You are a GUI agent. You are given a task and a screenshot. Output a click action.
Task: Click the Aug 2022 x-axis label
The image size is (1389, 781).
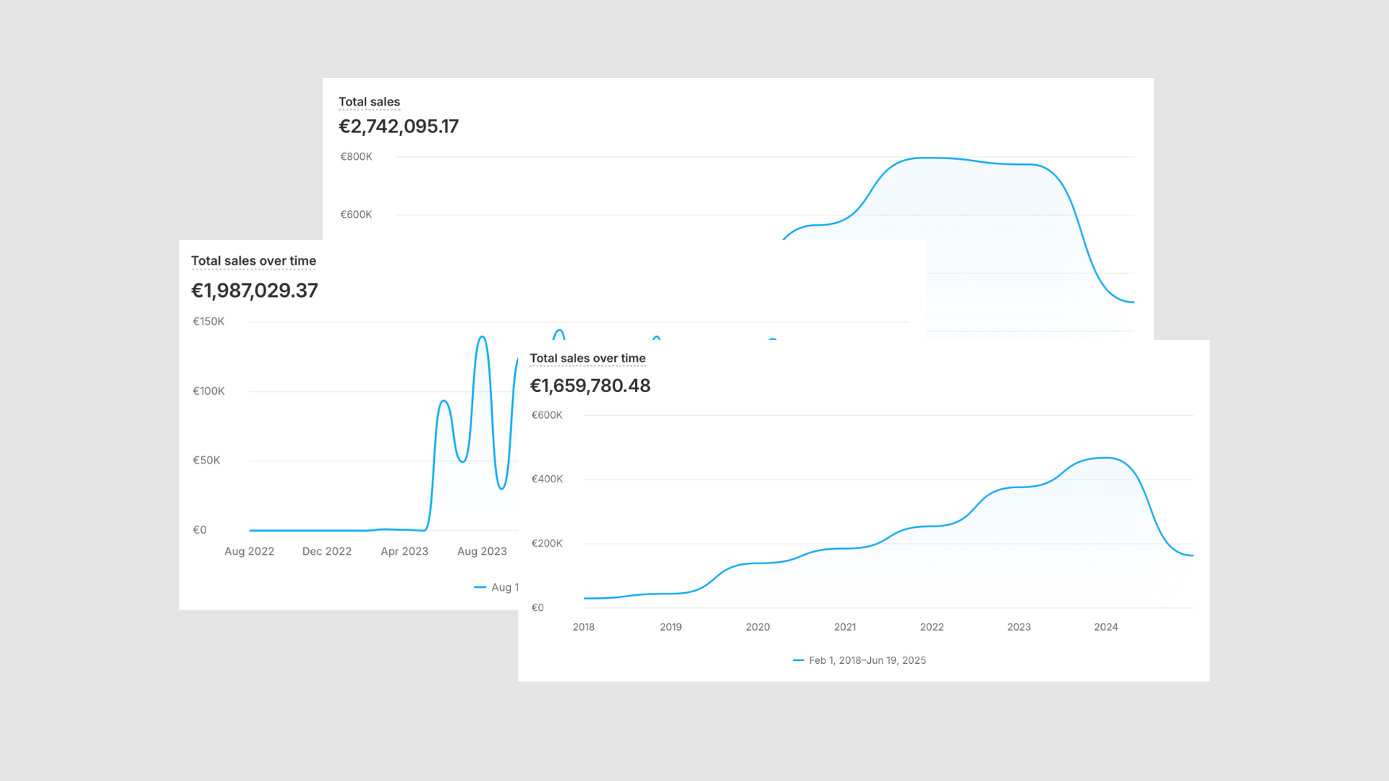tap(250, 552)
